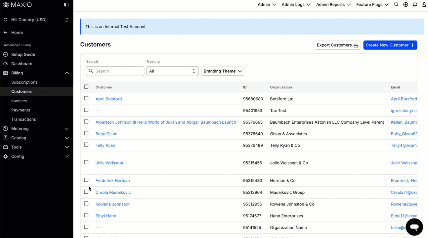Open Home in the sidebar
This screenshot has height=238, width=428.
coord(17,32)
